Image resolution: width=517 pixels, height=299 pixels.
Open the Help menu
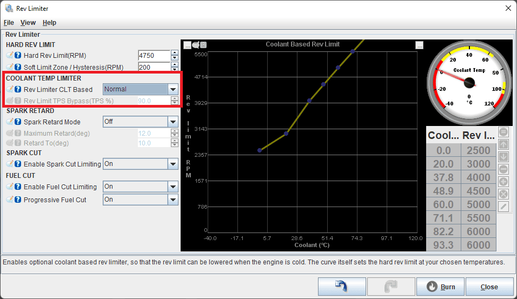pos(49,23)
